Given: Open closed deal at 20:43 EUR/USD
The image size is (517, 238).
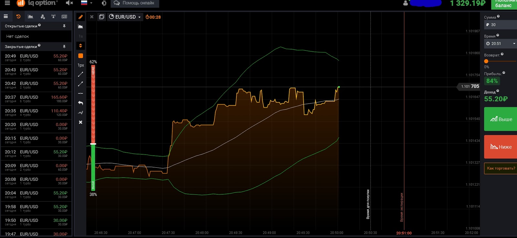Looking at the screenshot, I should 36,71.
